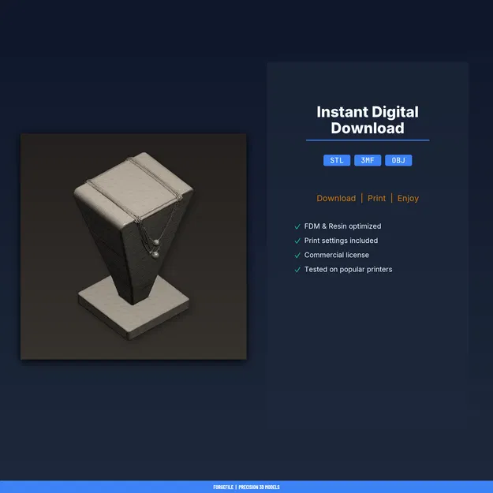The image size is (493, 493).
Task: Click the 'PRECISION 3D MODELS' footer text
Action: pos(259,487)
